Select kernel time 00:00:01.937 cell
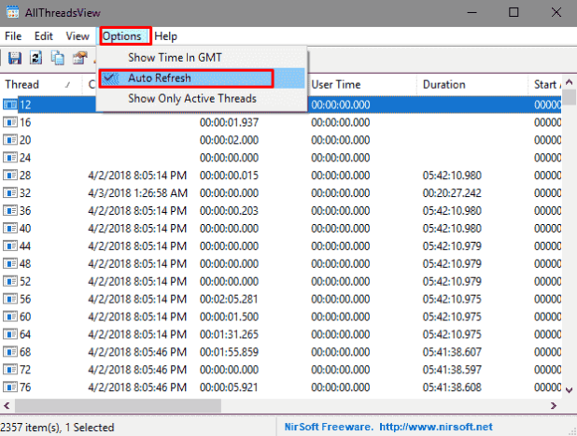The image size is (577, 436). [229, 122]
